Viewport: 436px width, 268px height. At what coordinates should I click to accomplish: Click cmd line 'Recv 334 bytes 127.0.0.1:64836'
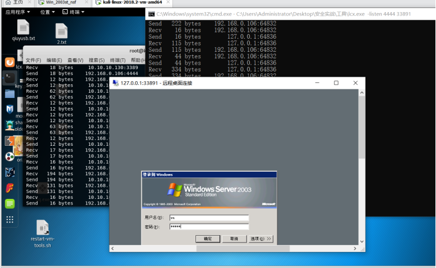tap(212, 70)
